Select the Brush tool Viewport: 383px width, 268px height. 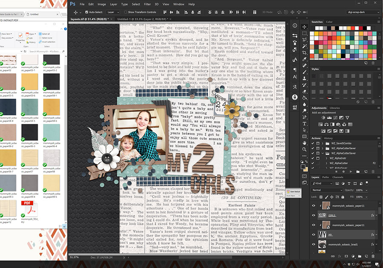pyautogui.click(x=304, y=72)
